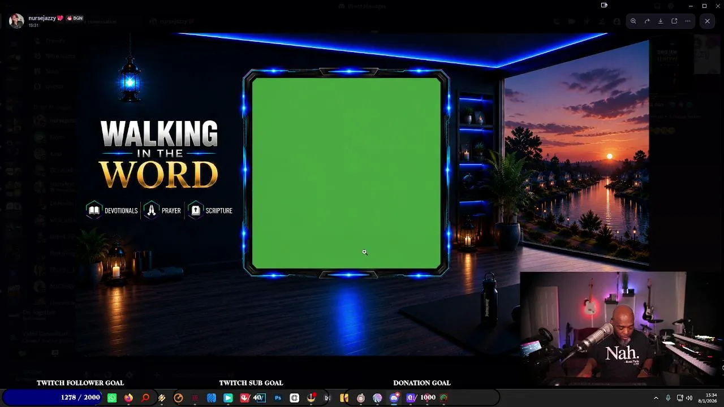Viewport: 724px width, 407px height.
Task: Open the yellow striped taskbar app
Action: [x=162, y=398]
